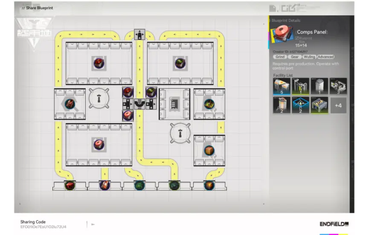Select upper-left power pylon tower

pos(99,99)
